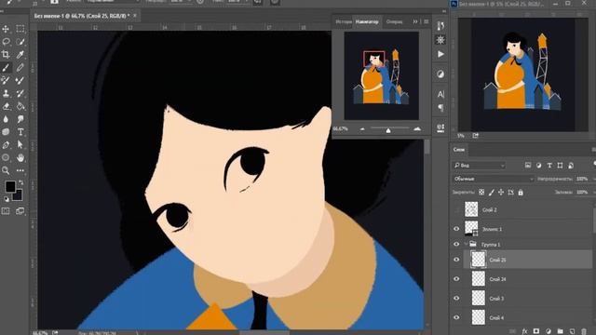Viewport: 596px width, 335px height.
Task: Hide layer Слой 3
Action: click(x=456, y=299)
